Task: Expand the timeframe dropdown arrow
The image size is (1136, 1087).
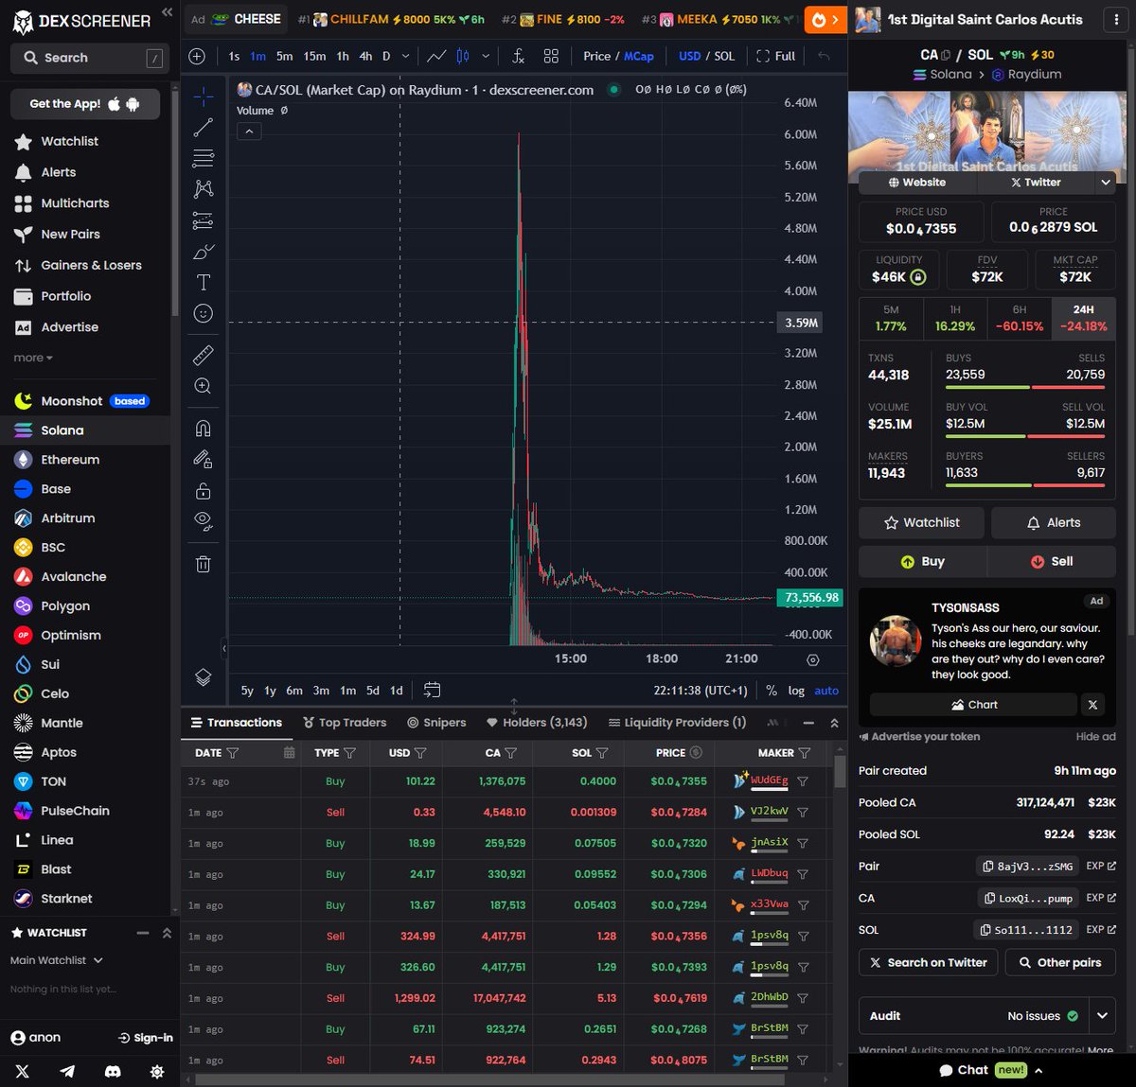Action: [x=406, y=57]
